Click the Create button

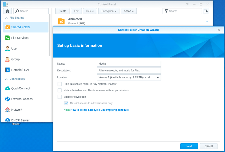click(x=62, y=11)
